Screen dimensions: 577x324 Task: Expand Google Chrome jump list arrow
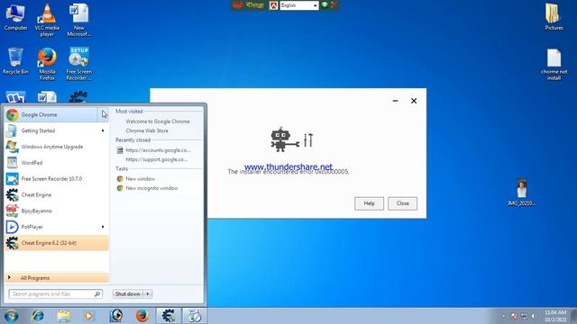coord(103,114)
